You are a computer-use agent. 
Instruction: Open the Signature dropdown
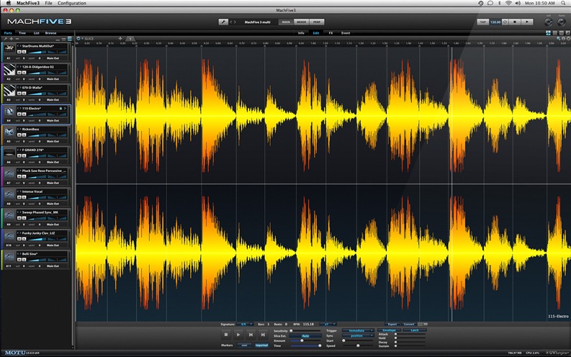[245, 324]
